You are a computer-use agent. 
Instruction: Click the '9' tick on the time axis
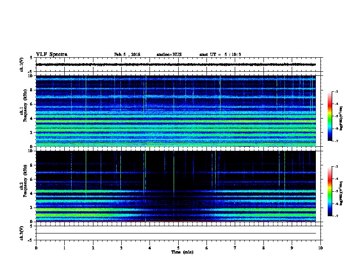292,248
